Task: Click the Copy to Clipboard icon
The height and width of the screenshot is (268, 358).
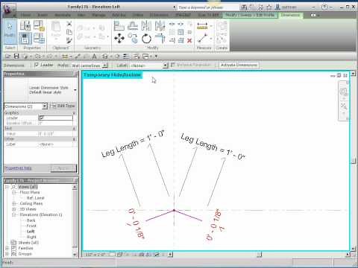Action: click(x=69, y=32)
